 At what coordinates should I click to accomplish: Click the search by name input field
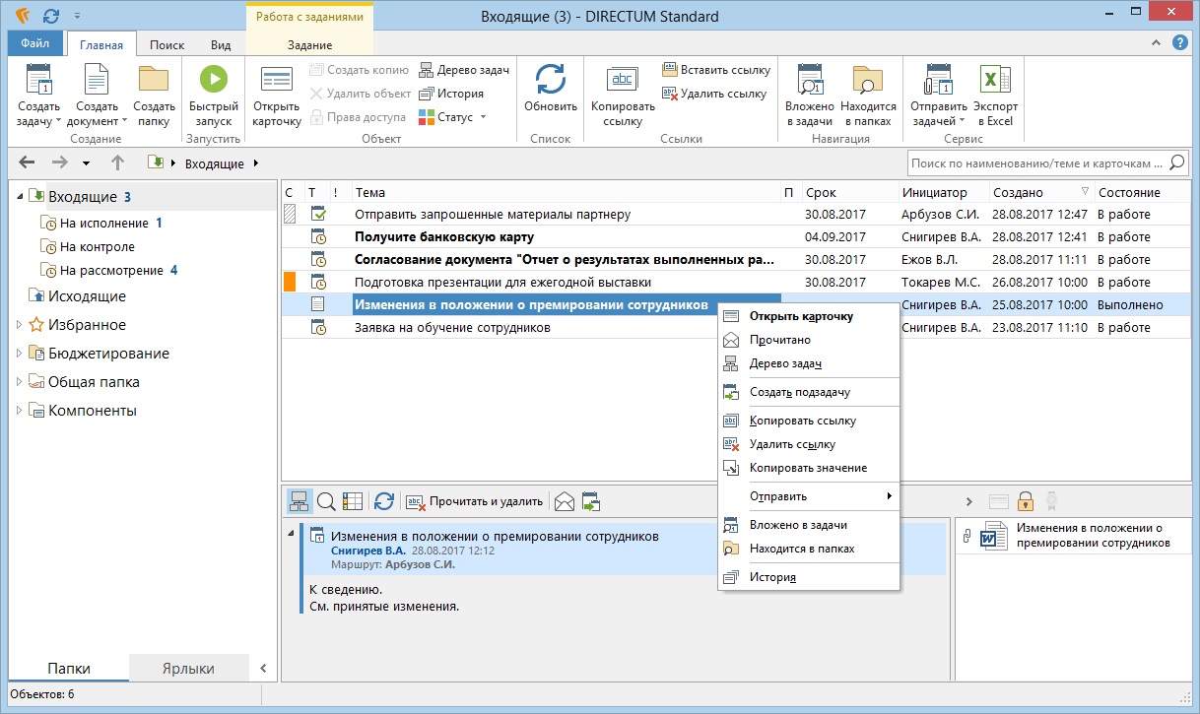coord(1038,163)
